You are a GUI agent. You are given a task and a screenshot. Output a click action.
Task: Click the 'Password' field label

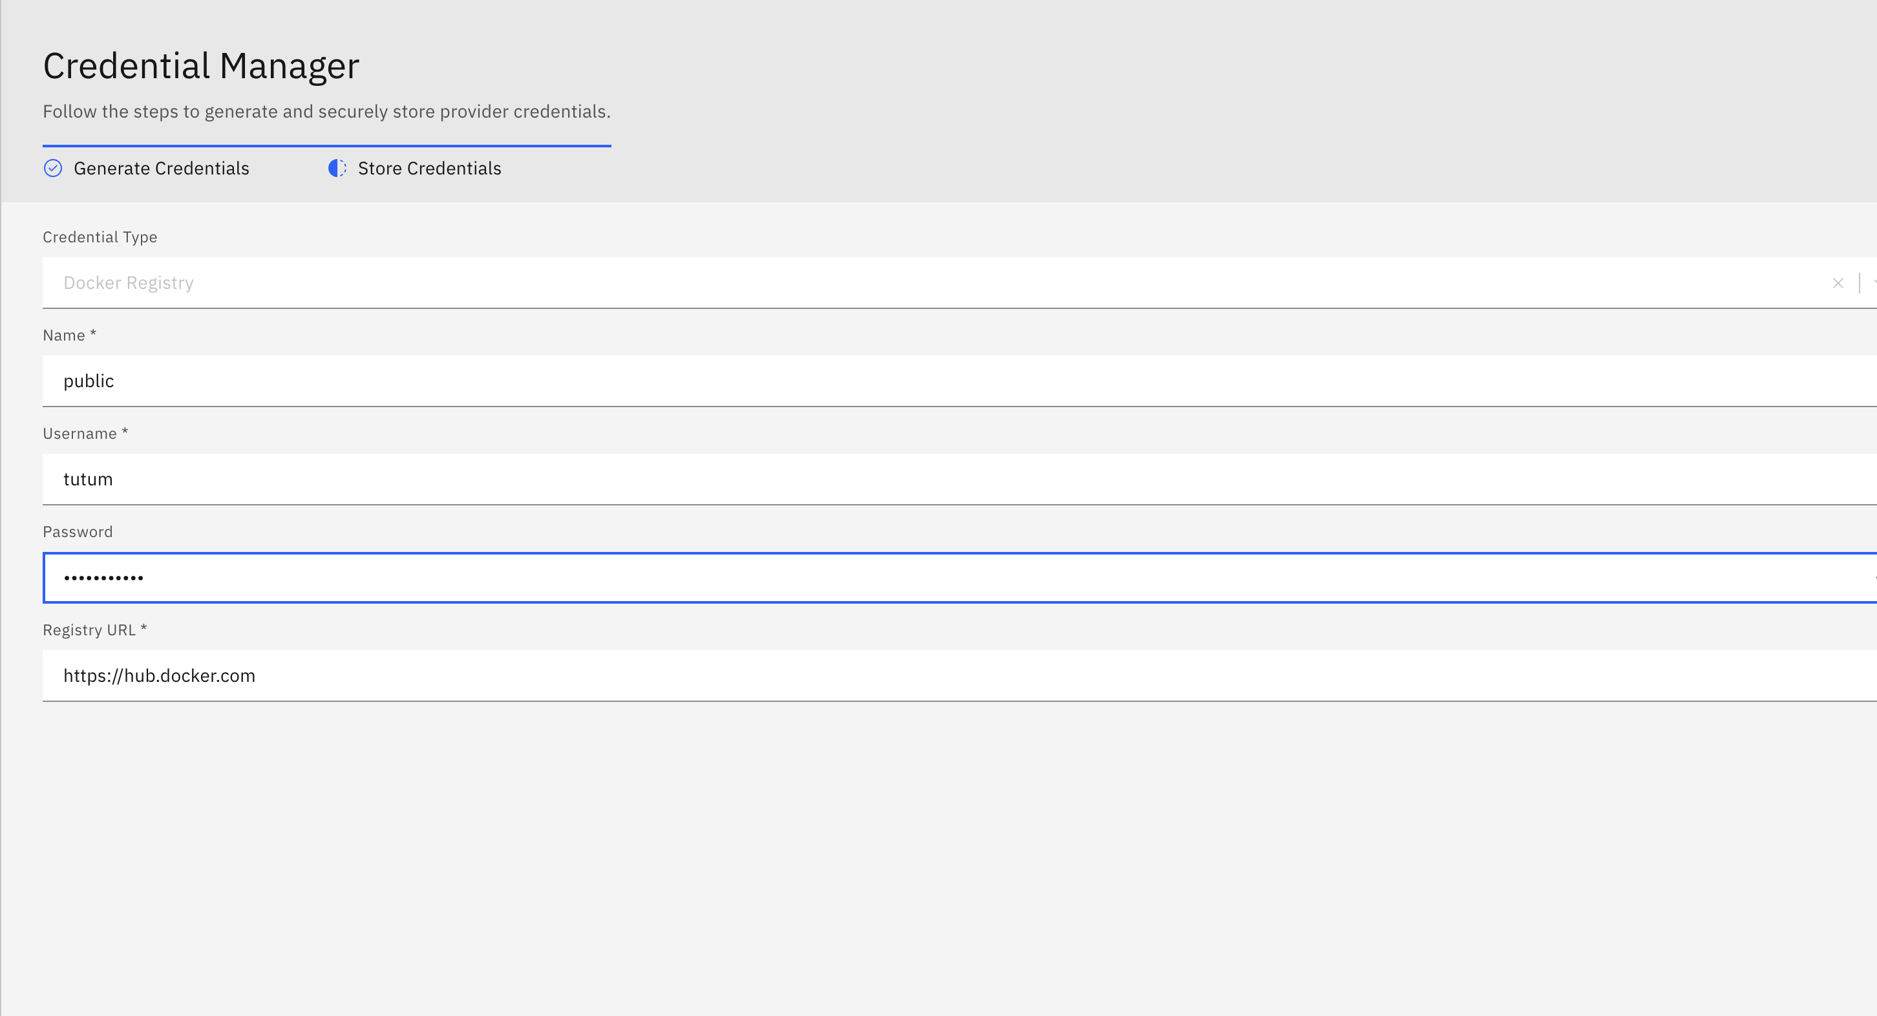(77, 532)
